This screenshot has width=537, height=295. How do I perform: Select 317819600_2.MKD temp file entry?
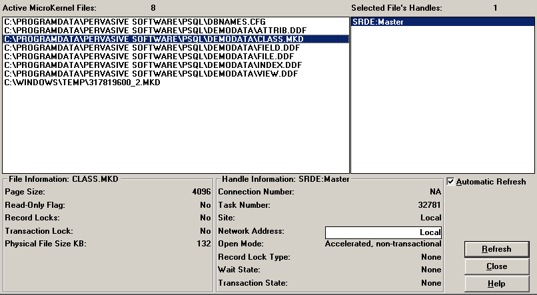pos(82,83)
